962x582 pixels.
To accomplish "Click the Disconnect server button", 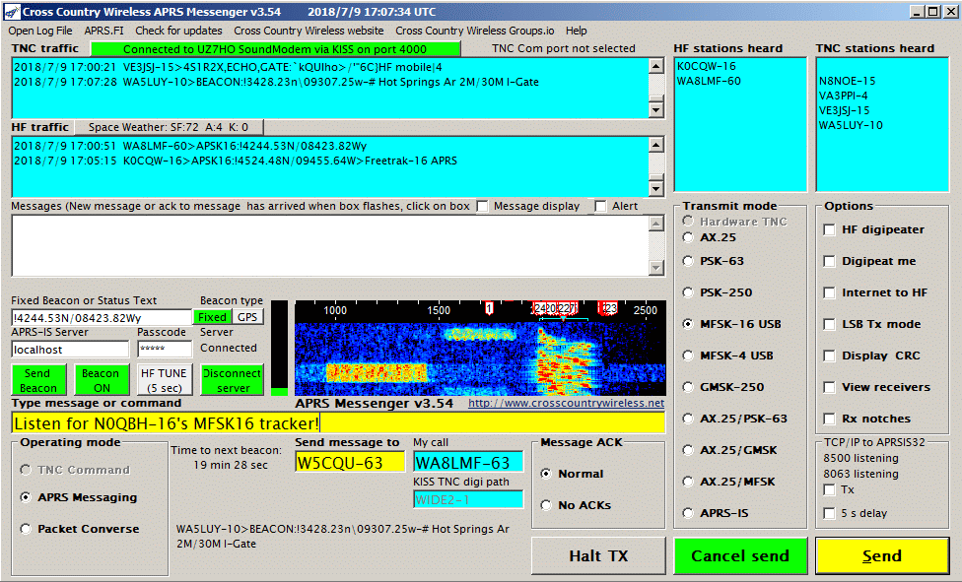I will pyautogui.click(x=233, y=380).
